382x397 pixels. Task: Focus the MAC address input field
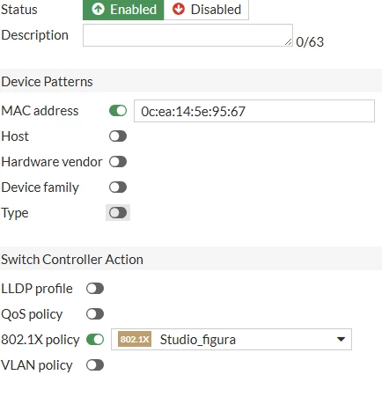point(254,111)
